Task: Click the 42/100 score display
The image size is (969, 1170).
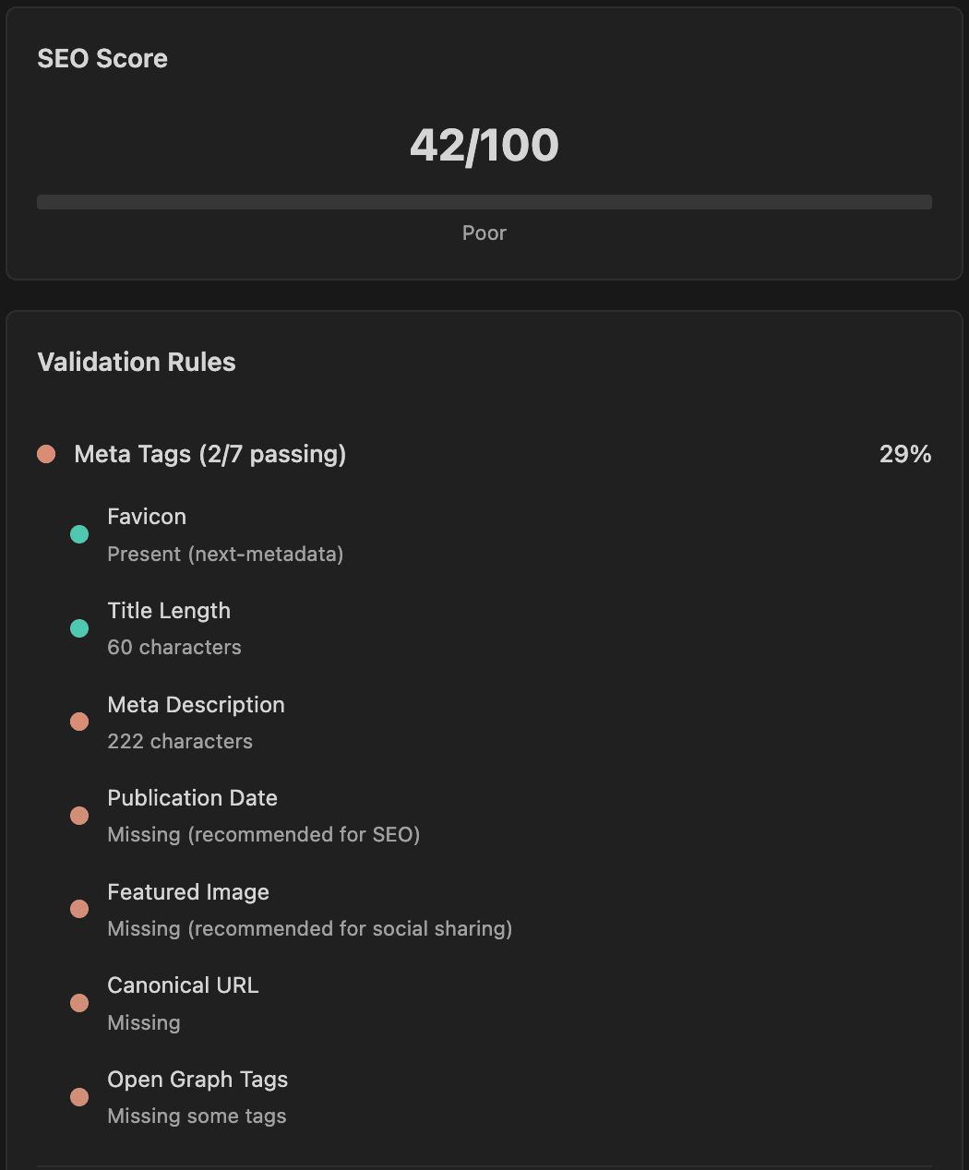Action: coord(484,145)
